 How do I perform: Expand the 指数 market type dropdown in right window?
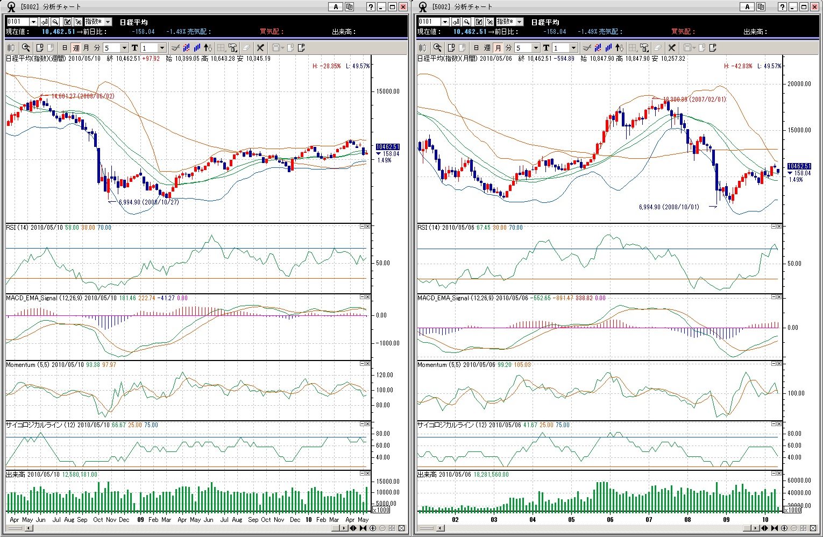519,22
